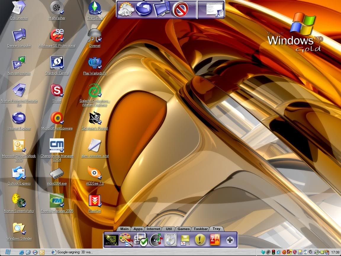
Task: Click the globe icon in the top dock
Action: (x=143, y=9)
